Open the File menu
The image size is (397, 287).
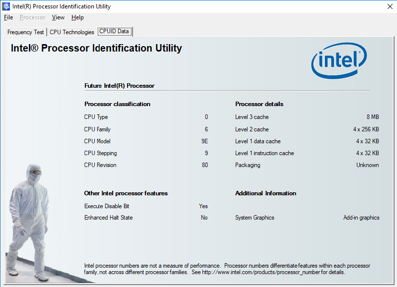8,17
